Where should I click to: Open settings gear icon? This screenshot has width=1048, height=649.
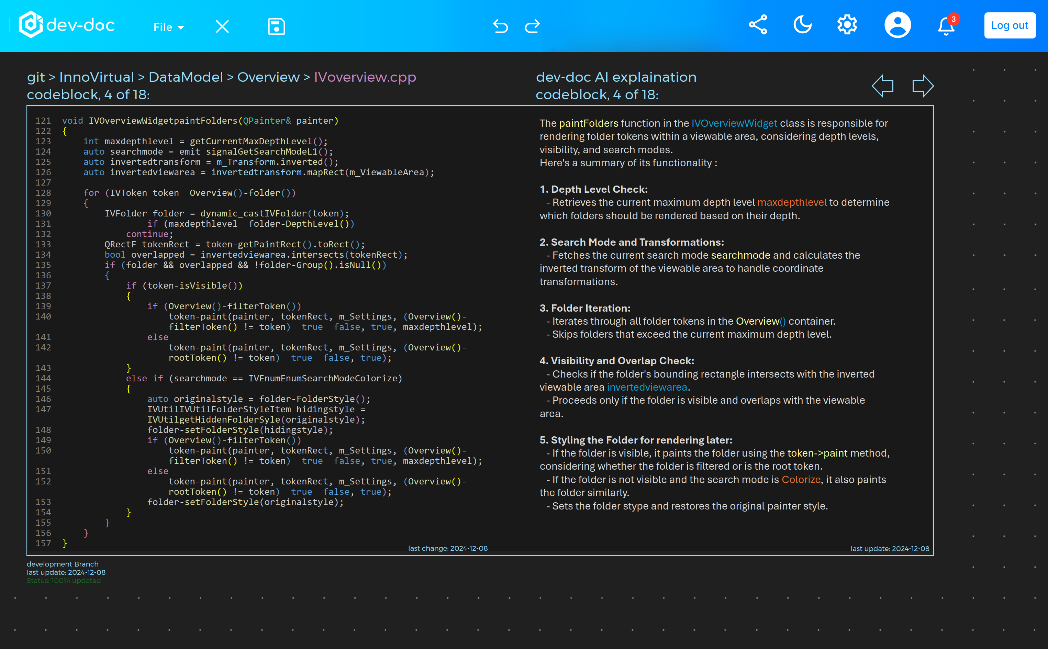click(847, 25)
